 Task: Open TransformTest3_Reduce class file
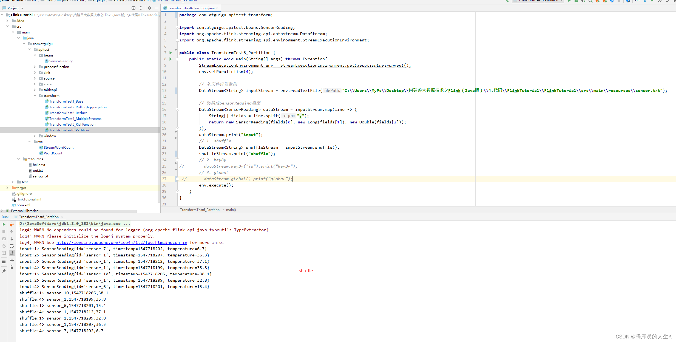(x=68, y=113)
